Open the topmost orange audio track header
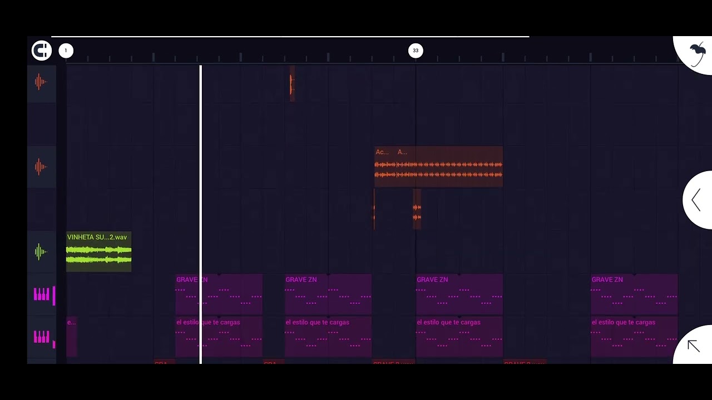 click(x=41, y=83)
